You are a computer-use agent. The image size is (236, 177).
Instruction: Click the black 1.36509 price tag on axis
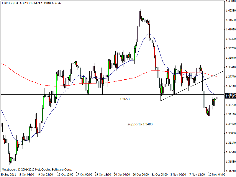point(230,95)
